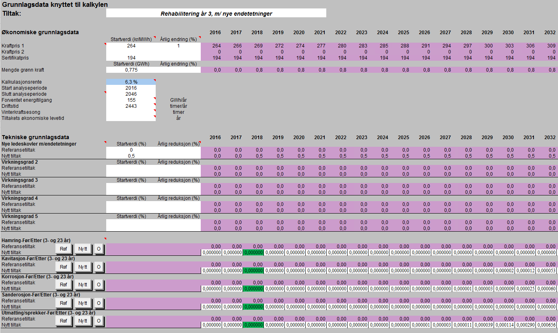The height and width of the screenshot is (333, 558).
Task: Select the Slutt analyseperiode cell 2046
Action: click(x=131, y=94)
